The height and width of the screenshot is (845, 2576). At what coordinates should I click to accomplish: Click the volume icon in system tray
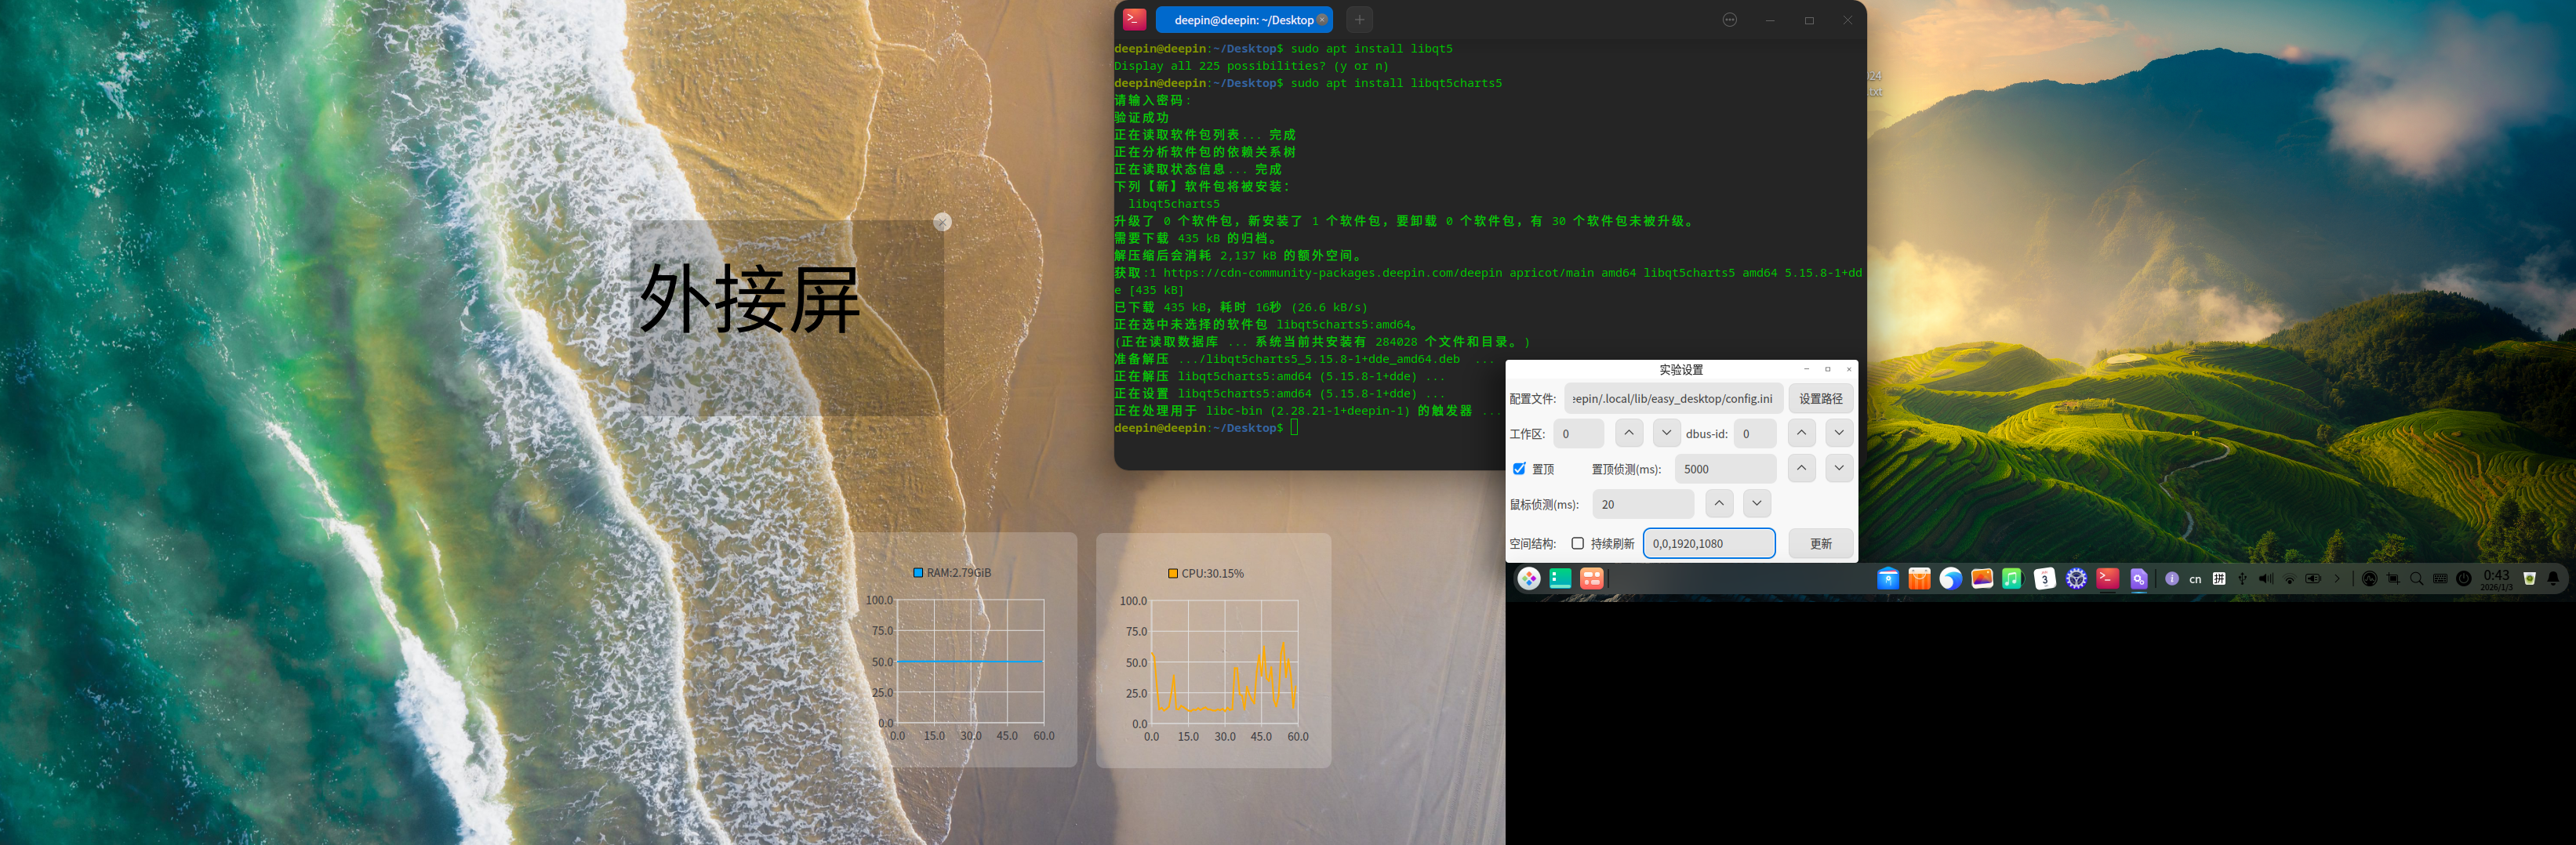point(2265,578)
